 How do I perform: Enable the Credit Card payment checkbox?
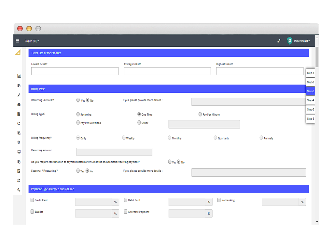(32, 200)
